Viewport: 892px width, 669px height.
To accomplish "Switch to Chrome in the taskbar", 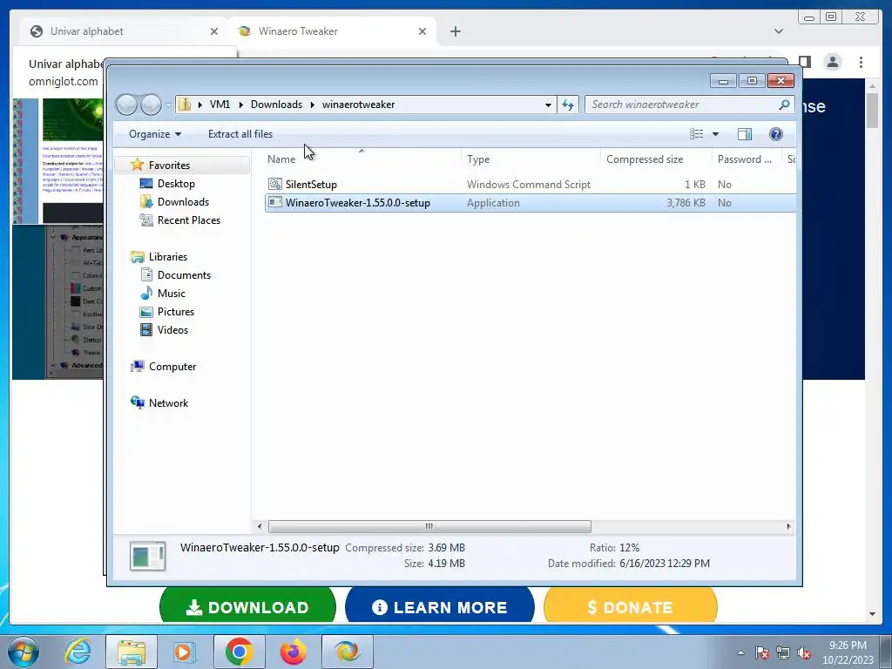I will click(239, 652).
